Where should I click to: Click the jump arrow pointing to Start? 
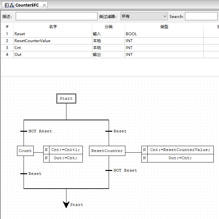coord(66,204)
